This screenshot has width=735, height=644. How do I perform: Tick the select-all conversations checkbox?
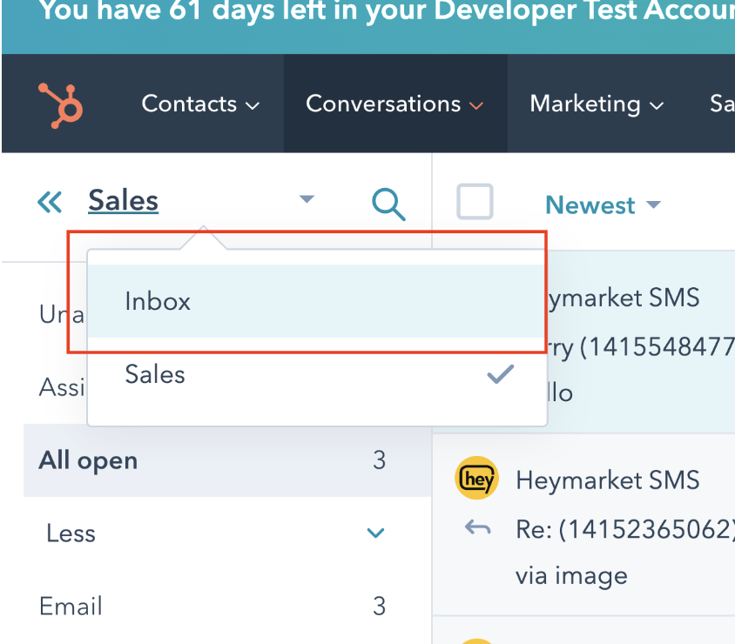point(475,201)
